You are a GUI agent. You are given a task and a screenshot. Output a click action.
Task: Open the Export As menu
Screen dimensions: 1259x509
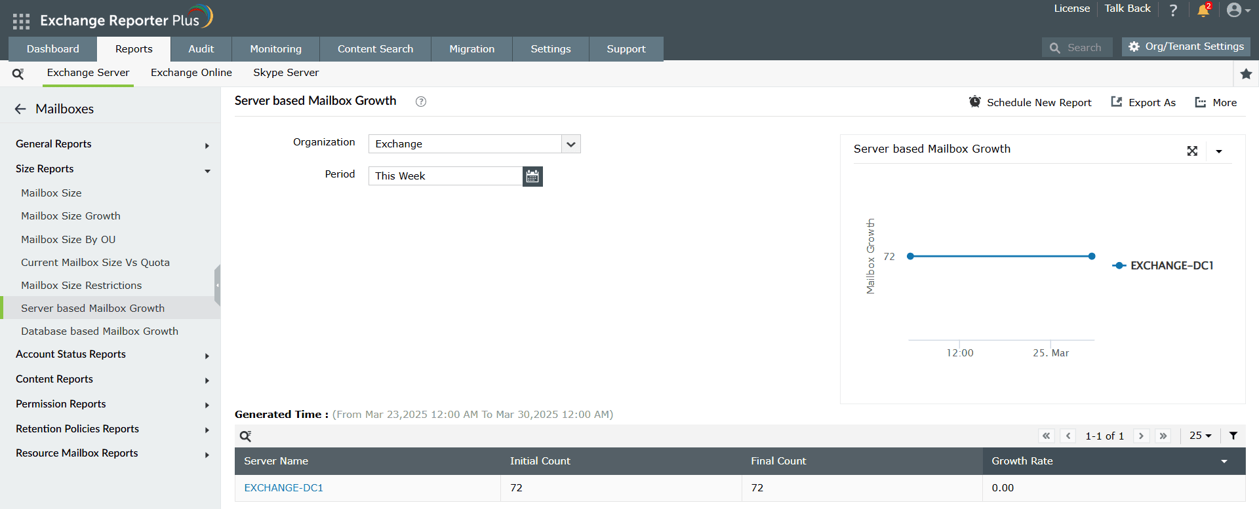(x=1143, y=102)
